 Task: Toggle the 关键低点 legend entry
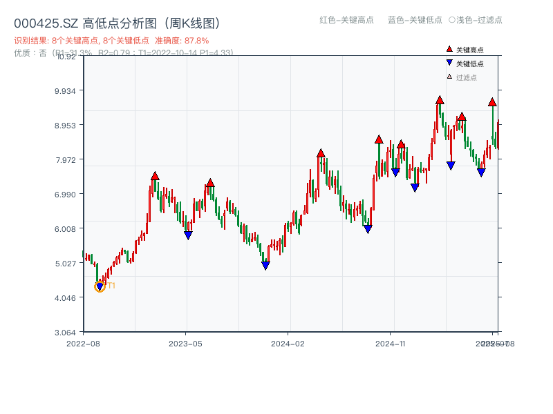point(465,63)
